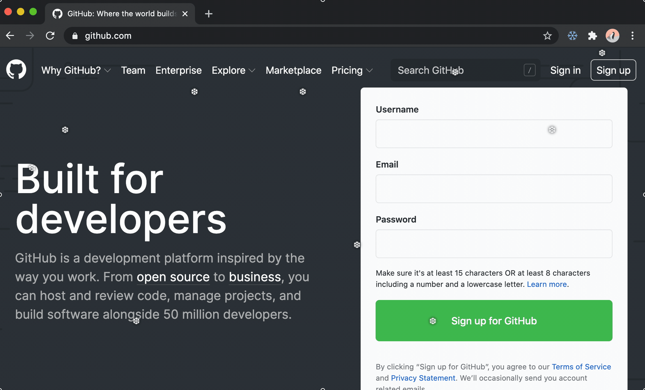
Task: Open a new tab with plus icon
Action: click(208, 14)
